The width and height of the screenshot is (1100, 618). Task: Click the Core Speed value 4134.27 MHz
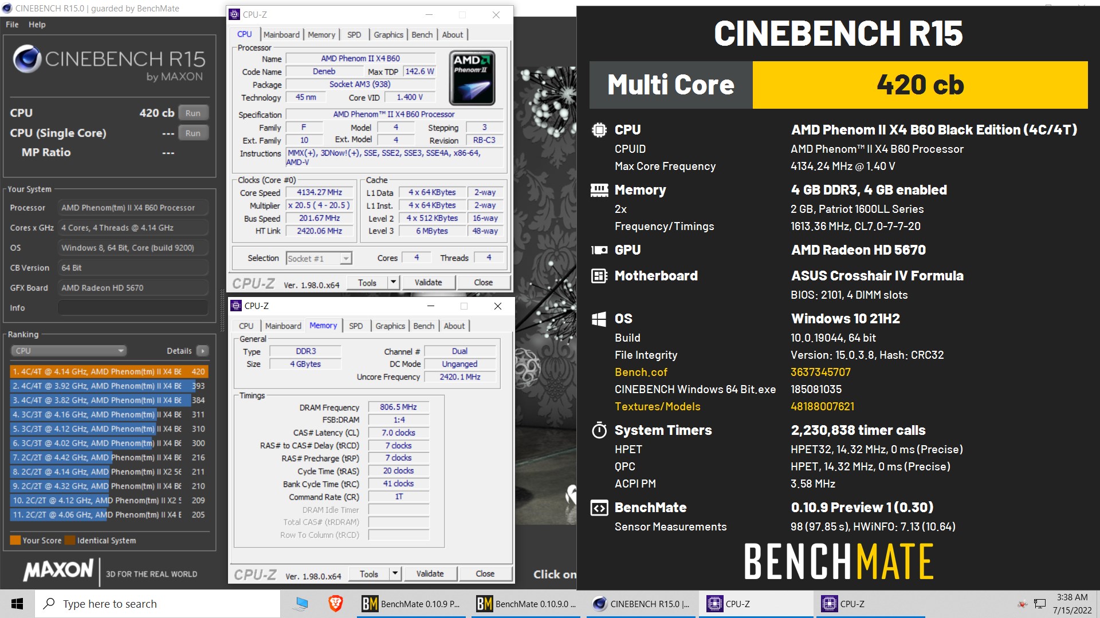click(x=320, y=192)
